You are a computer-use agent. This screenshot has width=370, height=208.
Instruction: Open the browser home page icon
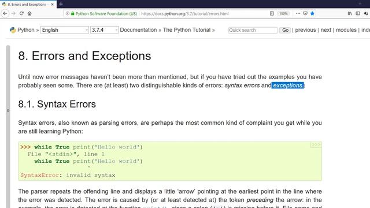pyautogui.click(x=29, y=13)
